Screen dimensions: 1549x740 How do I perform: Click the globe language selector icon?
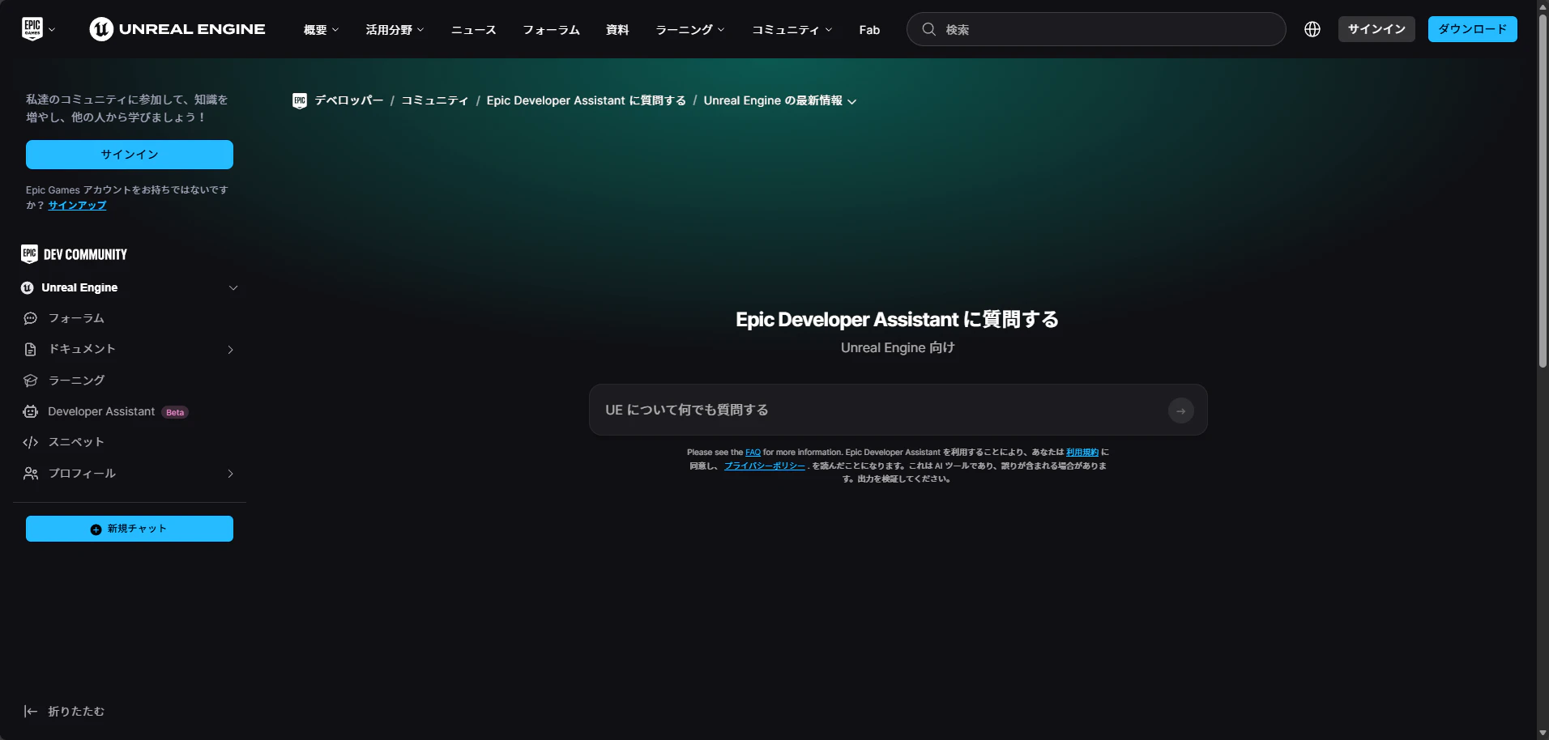click(1312, 29)
